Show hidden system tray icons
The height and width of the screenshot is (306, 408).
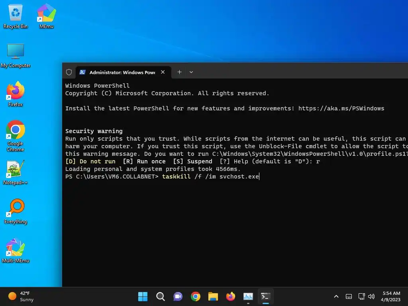(x=336, y=296)
